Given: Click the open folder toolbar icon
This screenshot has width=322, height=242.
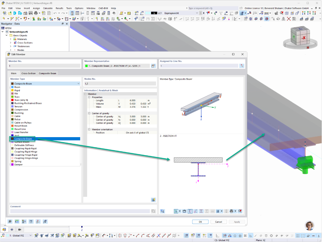Looking at the screenshot, I should [10, 13].
